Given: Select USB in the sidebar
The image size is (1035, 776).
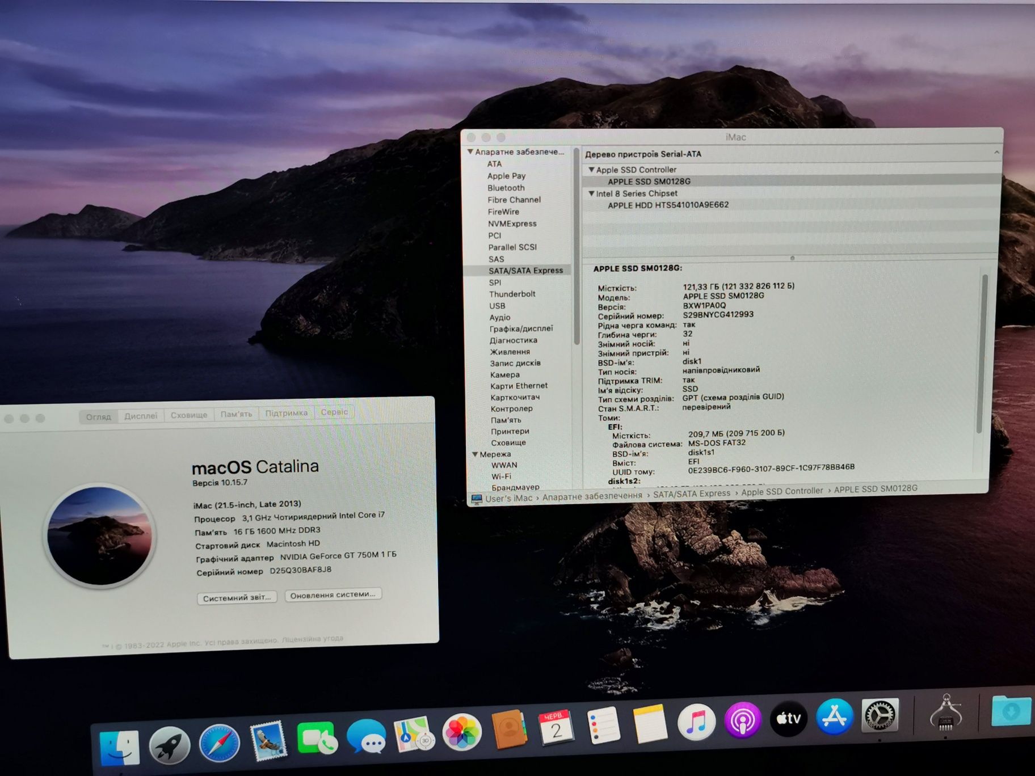Looking at the screenshot, I should click(497, 306).
